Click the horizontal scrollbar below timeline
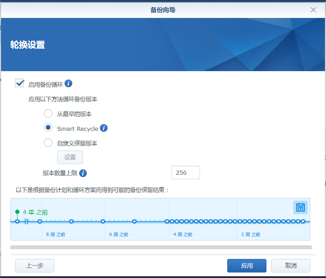The image size is (326, 278). point(161,247)
